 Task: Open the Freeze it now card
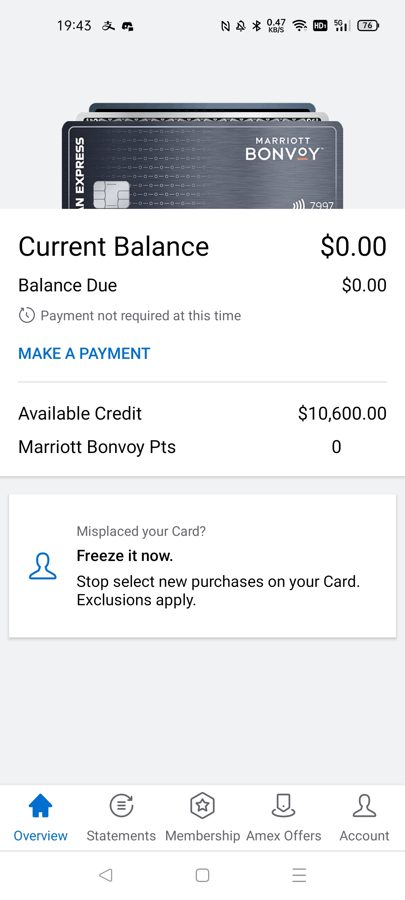coord(202,566)
